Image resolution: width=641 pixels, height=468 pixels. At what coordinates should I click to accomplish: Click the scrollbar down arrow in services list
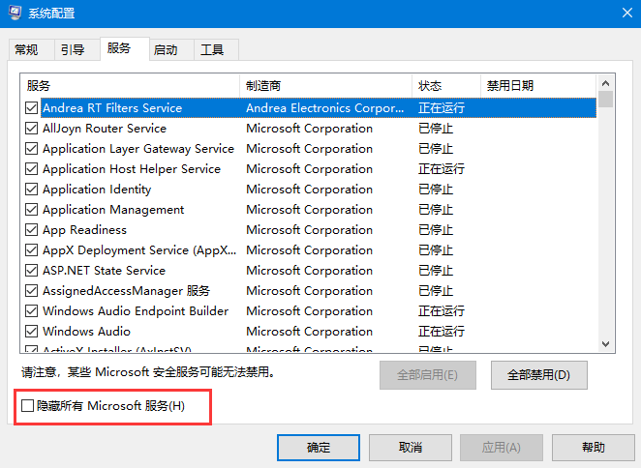(x=605, y=344)
